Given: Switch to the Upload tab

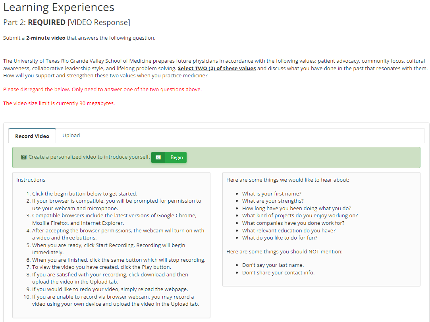Looking at the screenshot, I should [x=71, y=136].
